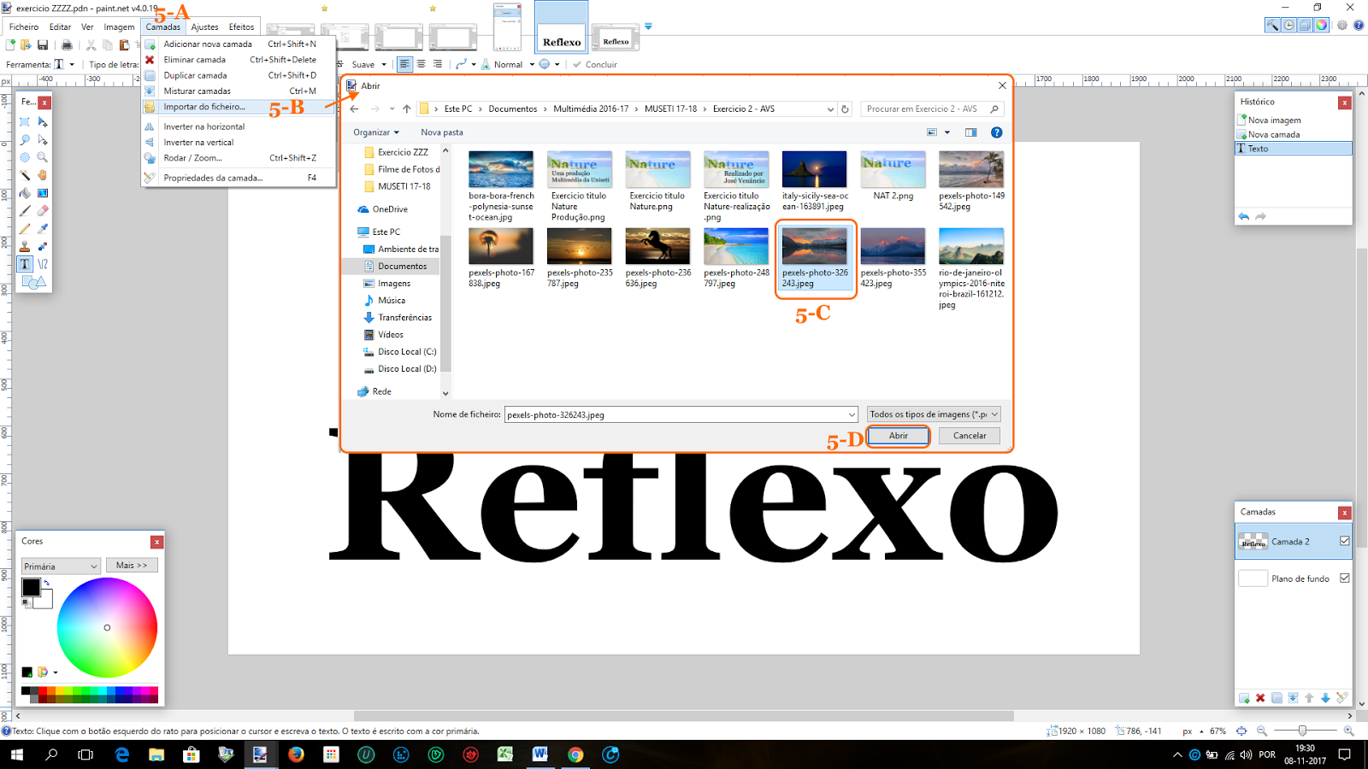Image resolution: width=1368 pixels, height=769 pixels.
Task: Choose the Color Picker eyedropper tool
Action: [x=43, y=229]
